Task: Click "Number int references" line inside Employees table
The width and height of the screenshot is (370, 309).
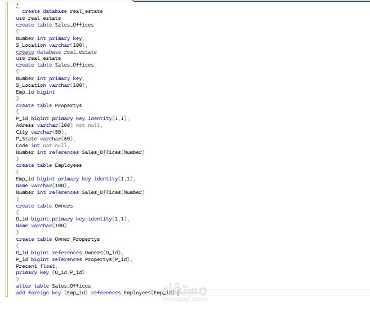Action: 80,192
